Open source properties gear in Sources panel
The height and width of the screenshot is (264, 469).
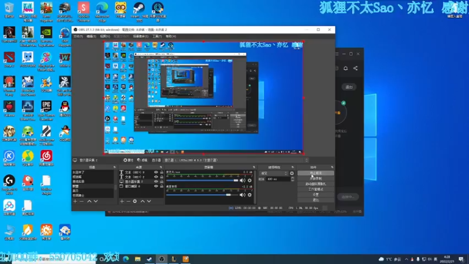pyautogui.click(x=135, y=201)
